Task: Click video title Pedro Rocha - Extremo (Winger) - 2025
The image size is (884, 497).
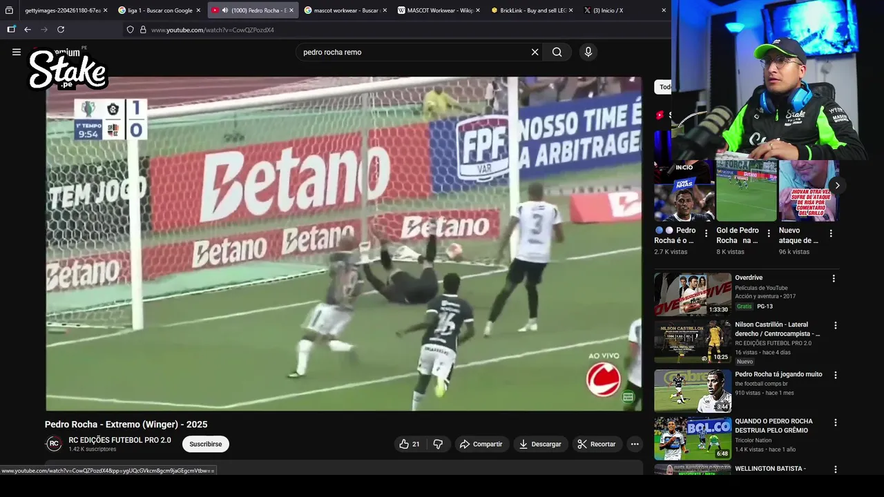Action: tap(126, 425)
